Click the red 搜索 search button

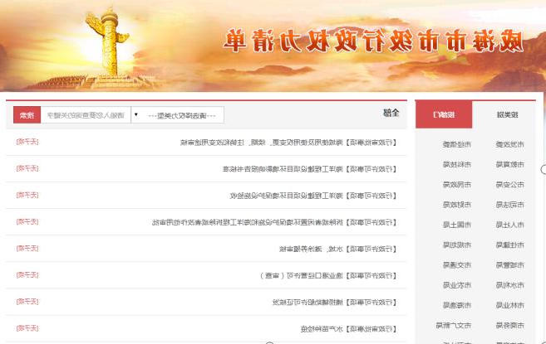point(27,115)
